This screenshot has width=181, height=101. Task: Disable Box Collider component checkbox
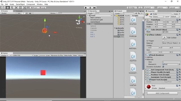[x=150, y=35]
